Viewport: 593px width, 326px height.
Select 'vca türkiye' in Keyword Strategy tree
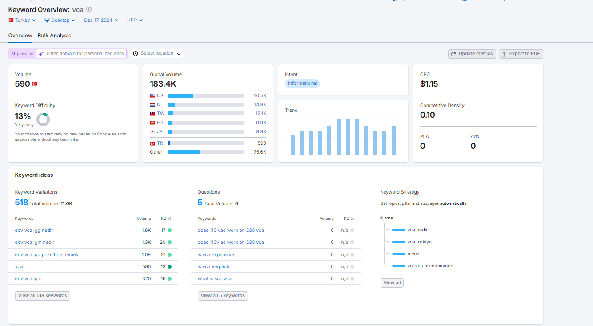click(x=419, y=242)
